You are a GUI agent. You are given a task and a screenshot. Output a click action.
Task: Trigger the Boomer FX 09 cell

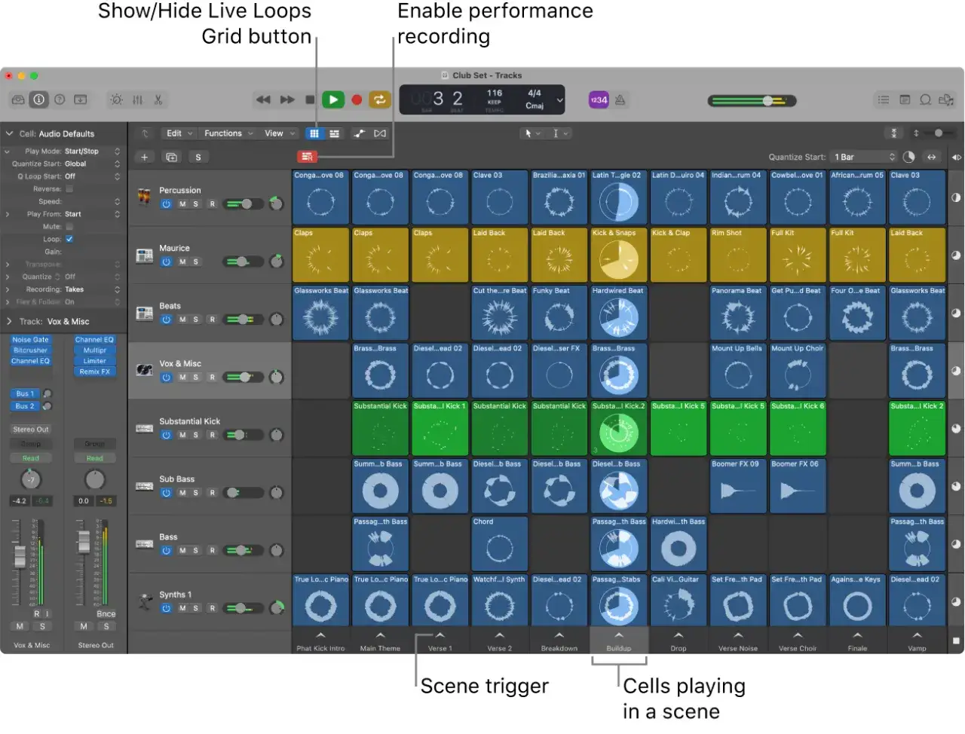pyautogui.click(x=738, y=485)
